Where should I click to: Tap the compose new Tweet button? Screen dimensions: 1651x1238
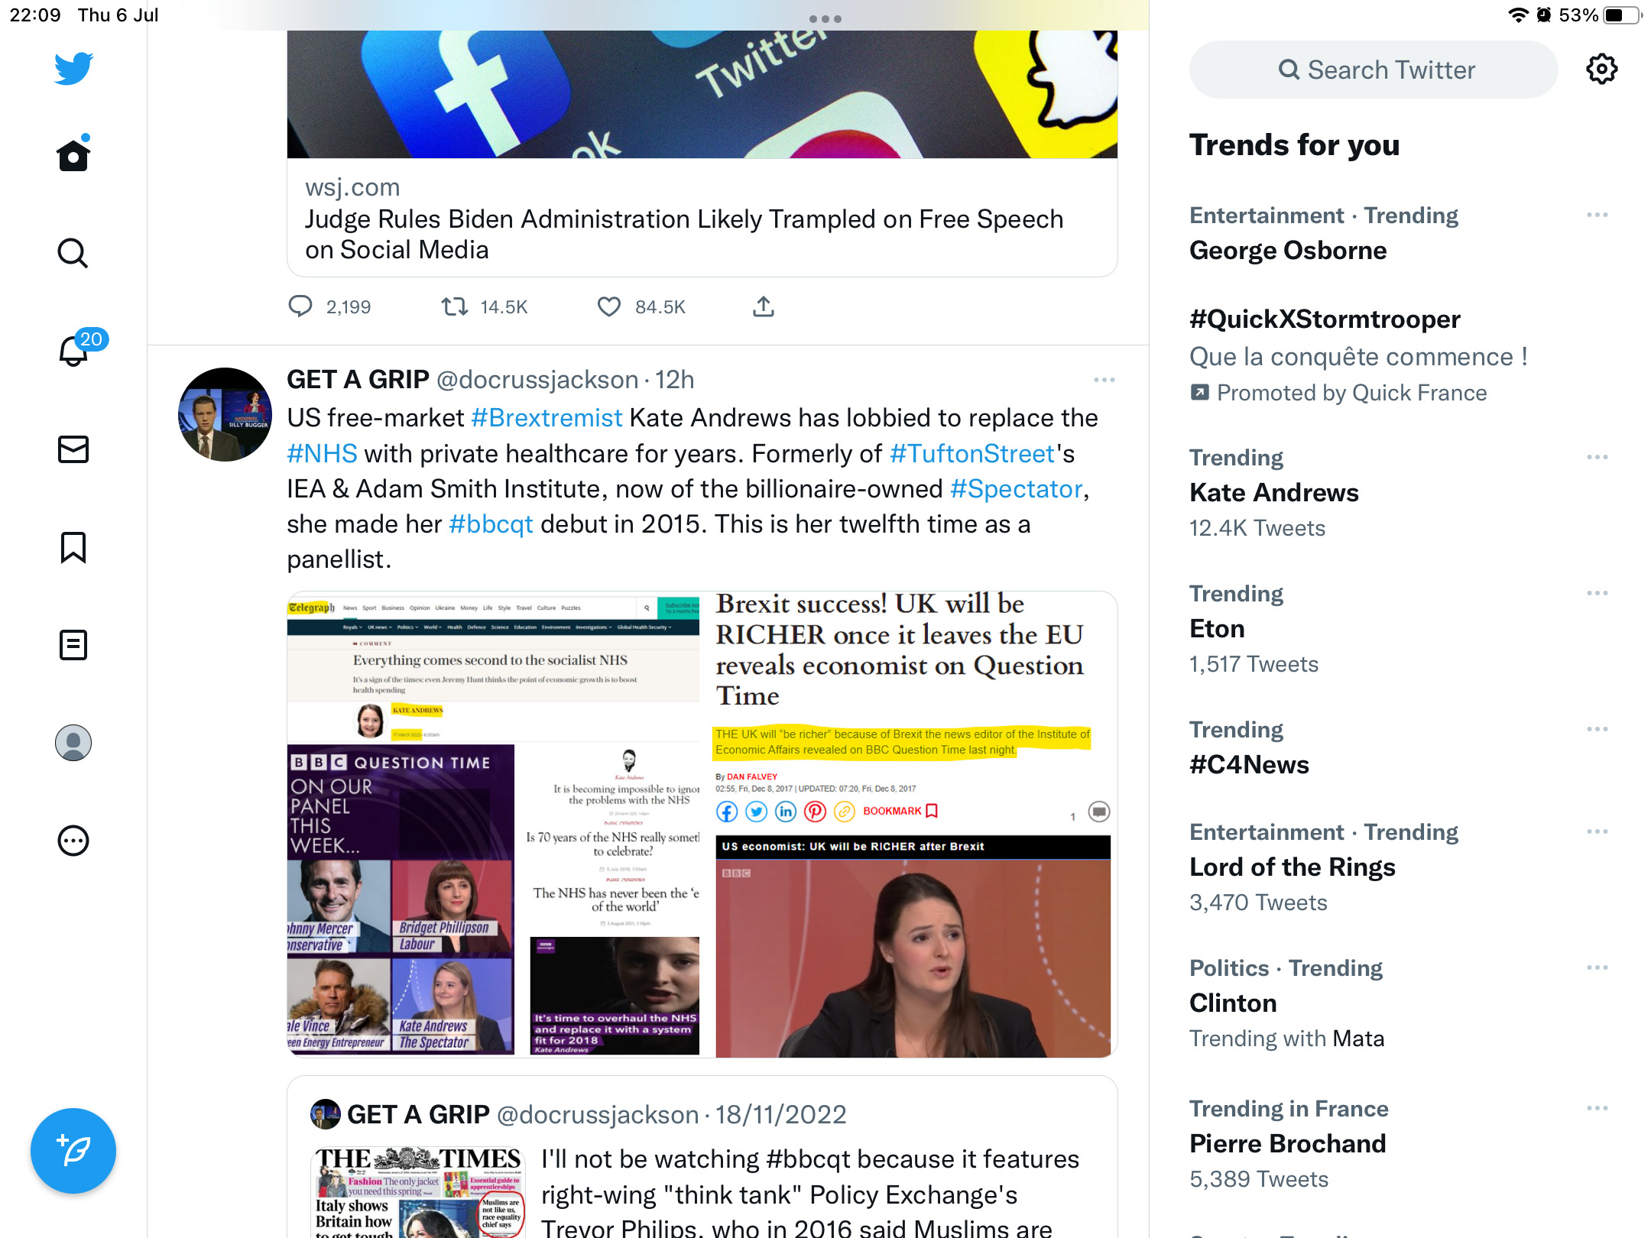pos(73,1150)
